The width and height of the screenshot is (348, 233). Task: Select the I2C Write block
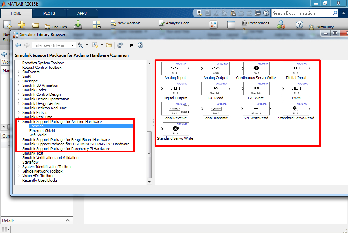tap(256, 89)
